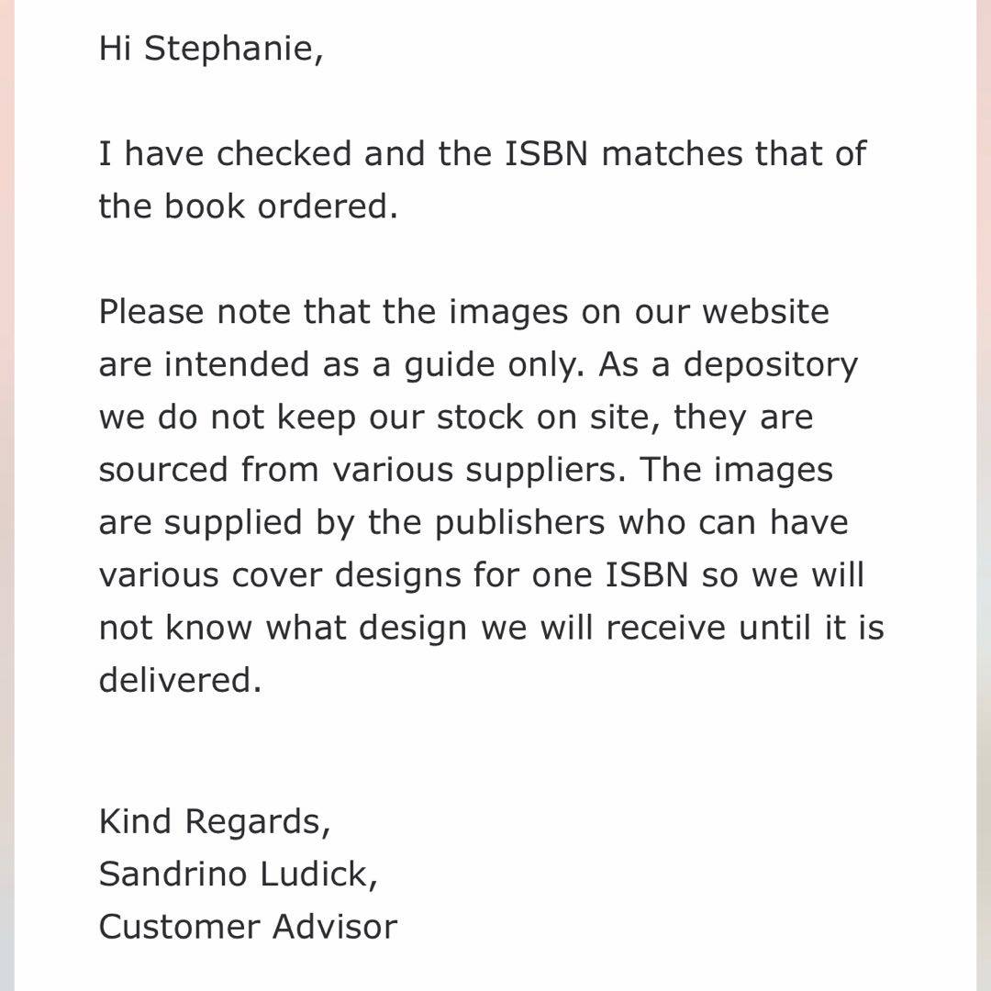This screenshot has height=991, width=991.
Task: Click the word "sourced" in the message
Action: pyautogui.click(x=163, y=470)
